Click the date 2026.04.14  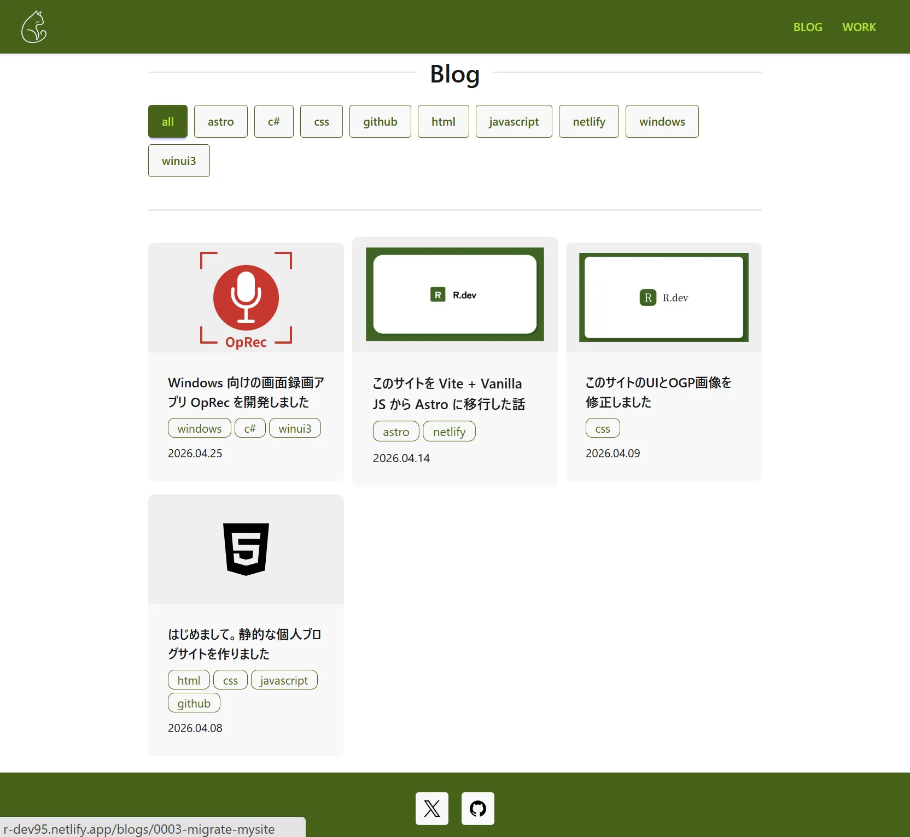click(x=401, y=458)
